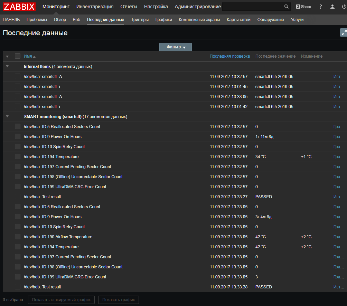Image resolution: width=347 pixels, height=306 pixels.
Task: Select the 34 °C temperature value
Action: pyautogui.click(x=261, y=157)
